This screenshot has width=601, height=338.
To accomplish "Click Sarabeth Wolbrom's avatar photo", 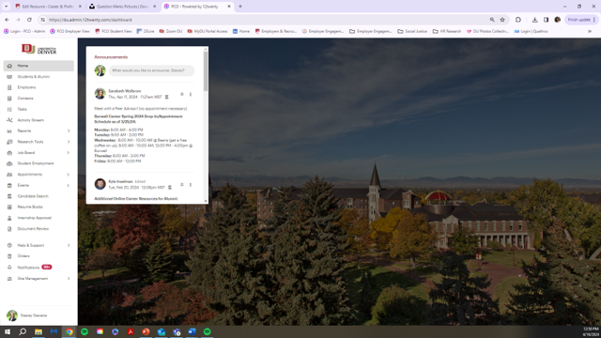I will pyautogui.click(x=100, y=94).
